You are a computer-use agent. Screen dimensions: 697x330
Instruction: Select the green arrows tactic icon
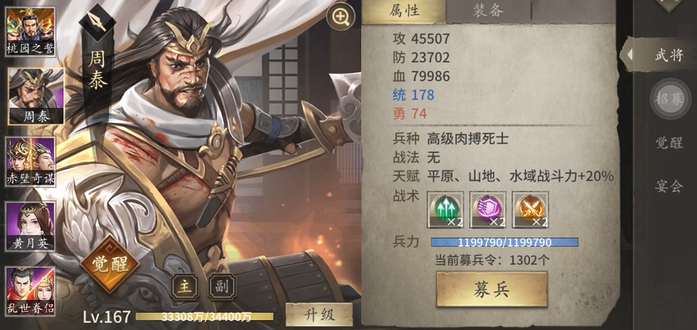coord(446,210)
